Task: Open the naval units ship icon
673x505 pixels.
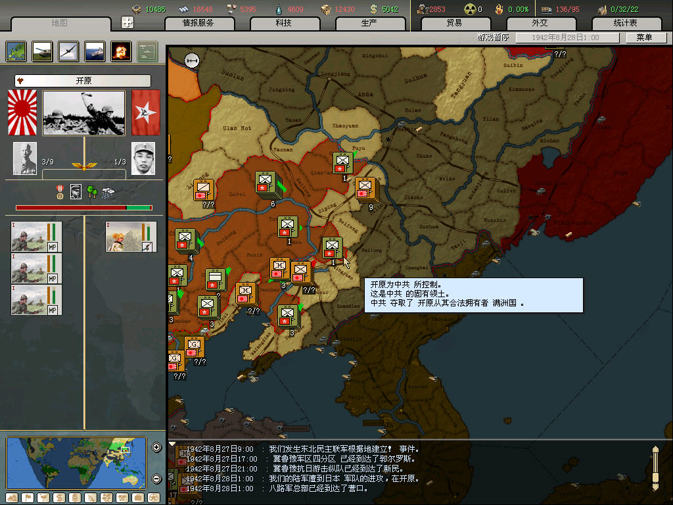Action: coord(95,51)
